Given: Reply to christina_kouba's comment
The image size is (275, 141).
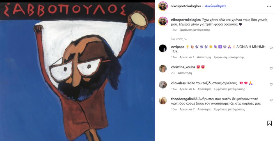Looking at the screenshot, I should coord(185,73).
